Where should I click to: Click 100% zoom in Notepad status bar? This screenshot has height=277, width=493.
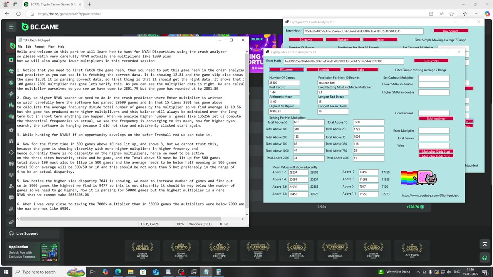pyautogui.click(x=180, y=224)
